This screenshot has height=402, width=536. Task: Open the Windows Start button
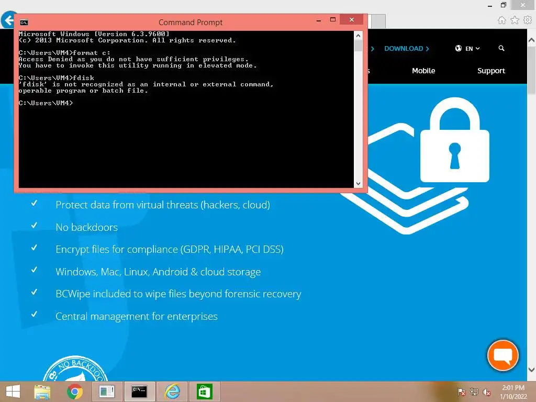[13, 392]
